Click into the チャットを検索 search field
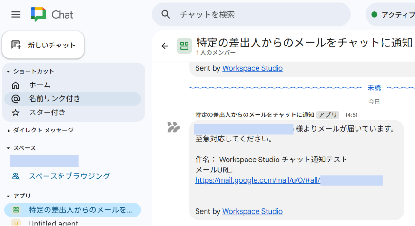Image resolution: width=415 pixels, height=226 pixels. [x=257, y=14]
